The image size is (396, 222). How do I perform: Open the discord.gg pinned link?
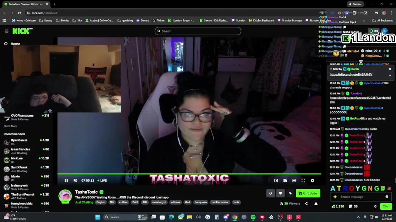coord(351,74)
